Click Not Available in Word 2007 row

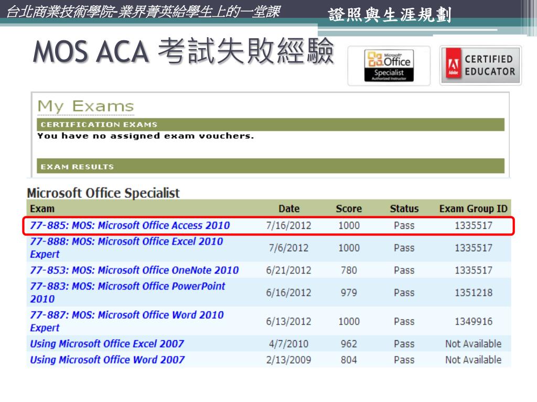point(474,360)
